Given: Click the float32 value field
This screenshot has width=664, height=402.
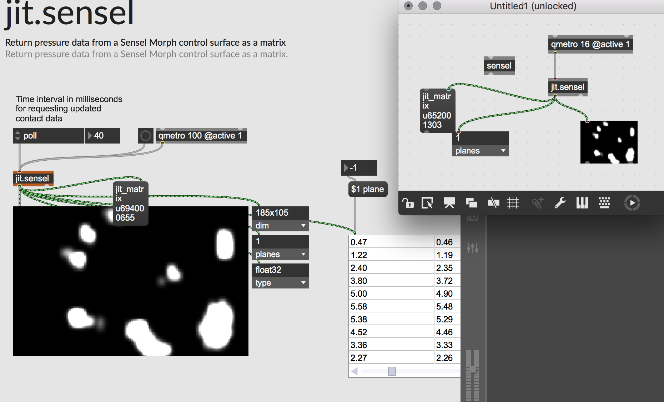Looking at the screenshot, I should [x=280, y=270].
